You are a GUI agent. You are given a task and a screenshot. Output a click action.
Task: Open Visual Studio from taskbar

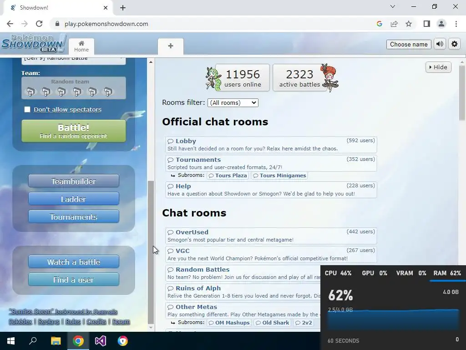coord(101,341)
